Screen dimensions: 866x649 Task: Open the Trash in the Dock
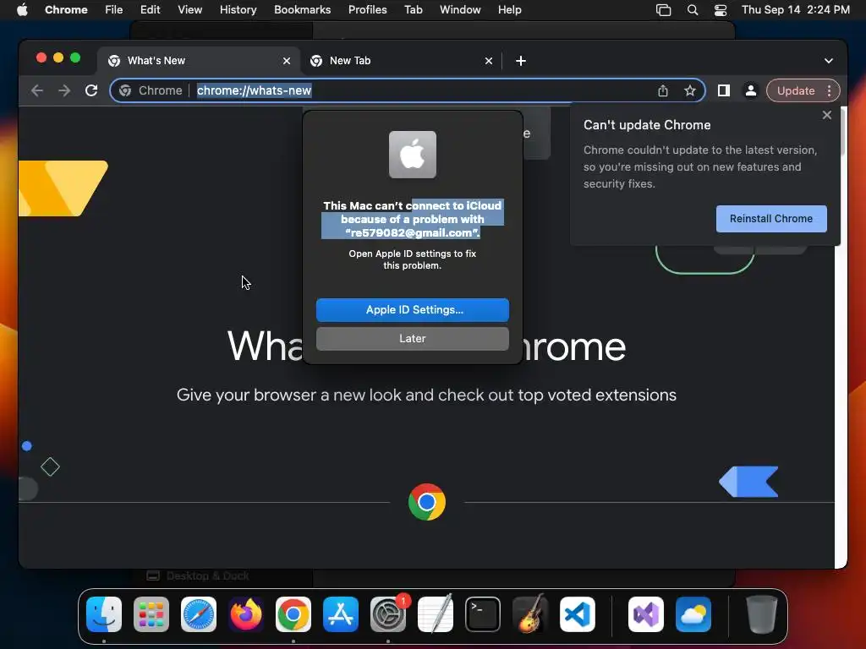point(762,614)
